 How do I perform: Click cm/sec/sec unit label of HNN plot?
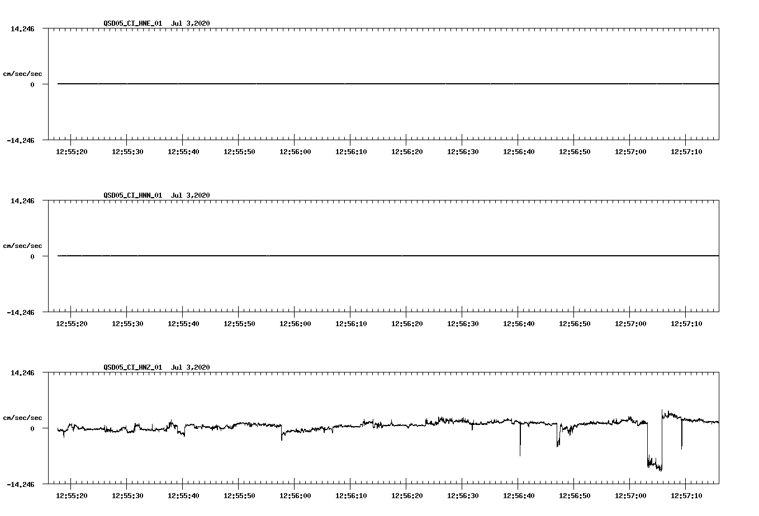(22, 246)
